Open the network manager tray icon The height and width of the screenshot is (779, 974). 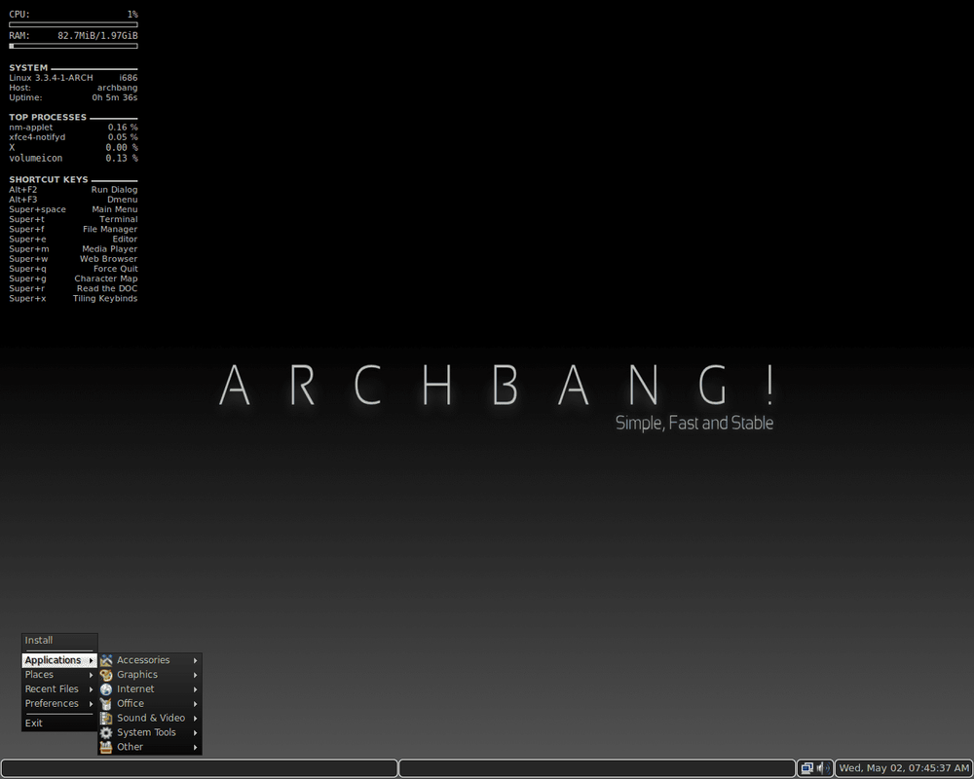click(805, 768)
